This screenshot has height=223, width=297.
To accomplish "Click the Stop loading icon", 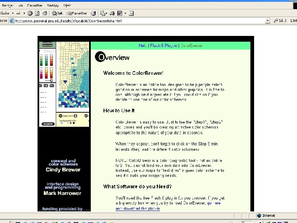I will coord(30,13).
